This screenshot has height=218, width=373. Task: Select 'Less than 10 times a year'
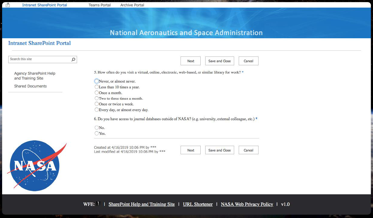[97, 87]
